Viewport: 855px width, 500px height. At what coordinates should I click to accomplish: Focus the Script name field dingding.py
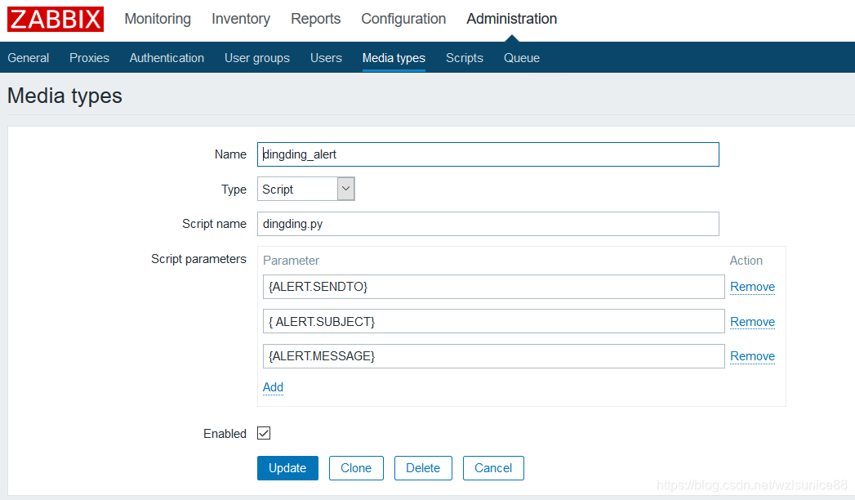pyautogui.click(x=488, y=224)
